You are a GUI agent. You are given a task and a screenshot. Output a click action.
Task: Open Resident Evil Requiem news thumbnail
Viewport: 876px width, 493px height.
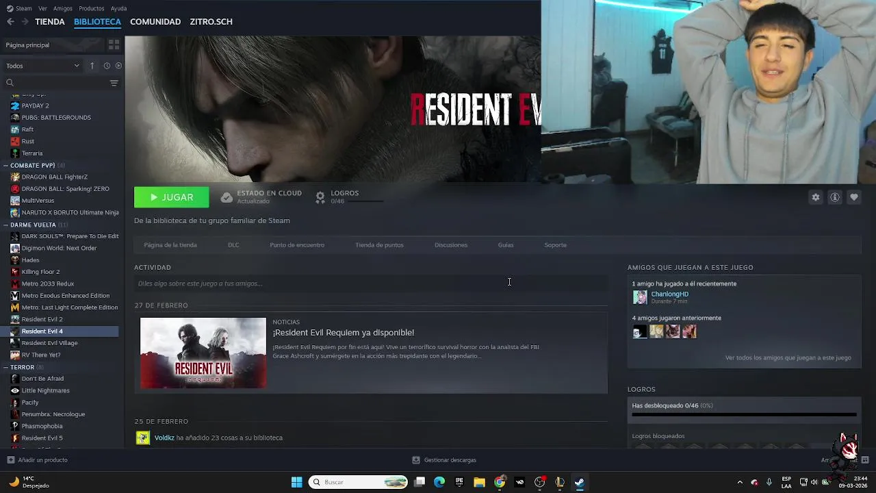pos(203,353)
